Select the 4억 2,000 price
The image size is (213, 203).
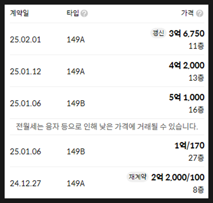pos(187,65)
